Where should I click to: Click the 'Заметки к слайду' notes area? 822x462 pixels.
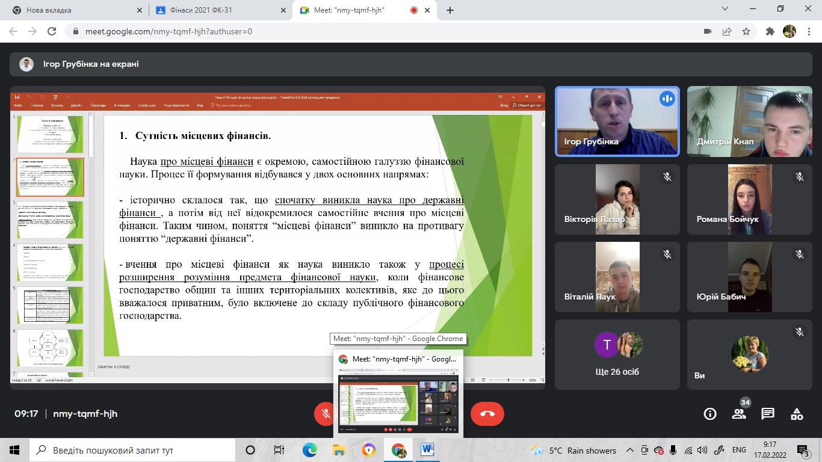(114, 366)
